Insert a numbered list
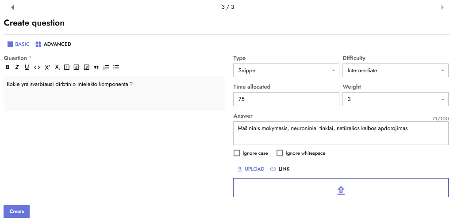 pos(106,67)
